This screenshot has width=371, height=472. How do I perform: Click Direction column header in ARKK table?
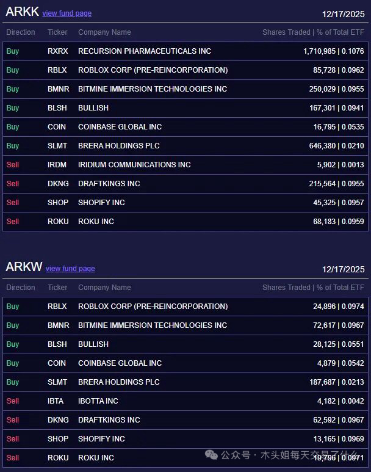coord(21,32)
